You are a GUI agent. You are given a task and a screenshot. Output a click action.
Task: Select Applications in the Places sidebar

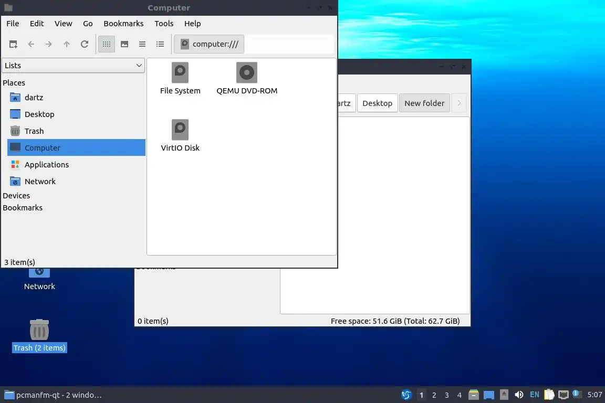(x=76, y=165)
